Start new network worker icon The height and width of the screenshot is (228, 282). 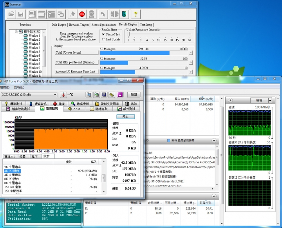coord(51,14)
